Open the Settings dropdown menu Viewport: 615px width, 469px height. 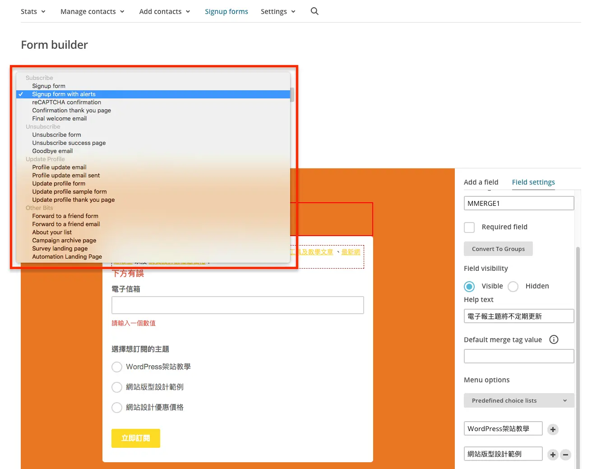coord(278,11)
